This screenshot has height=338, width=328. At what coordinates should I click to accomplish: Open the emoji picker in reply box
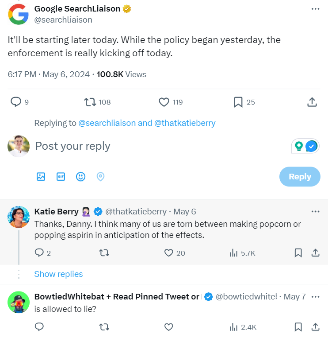[80, 177]
